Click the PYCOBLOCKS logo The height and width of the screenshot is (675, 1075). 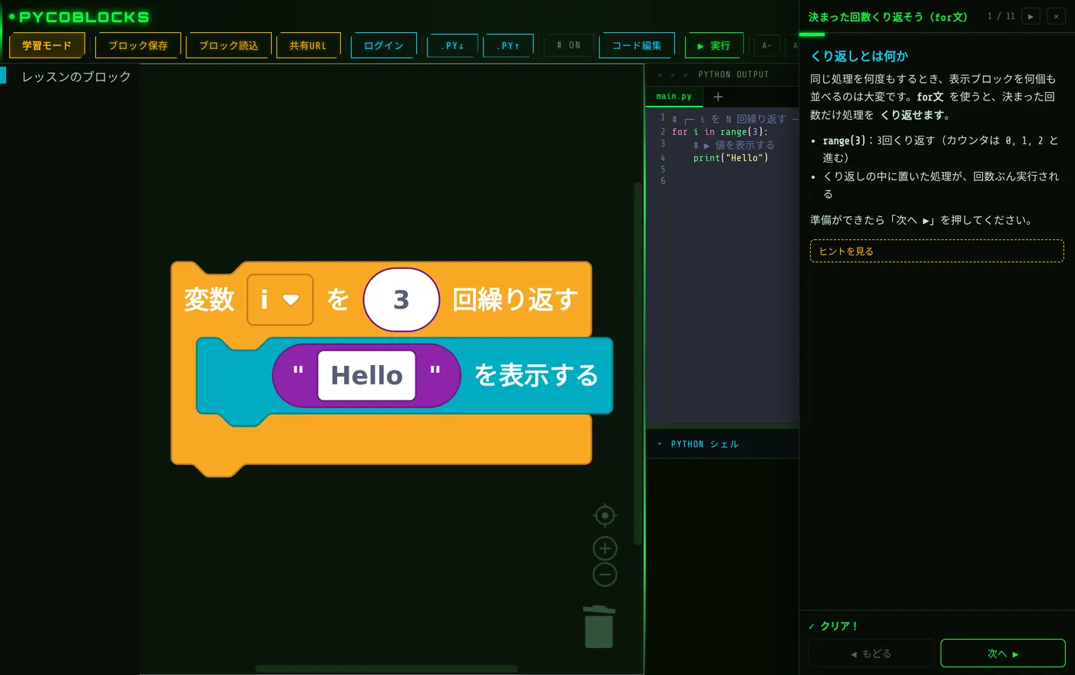pyautogui.click(x=79, y=17)
